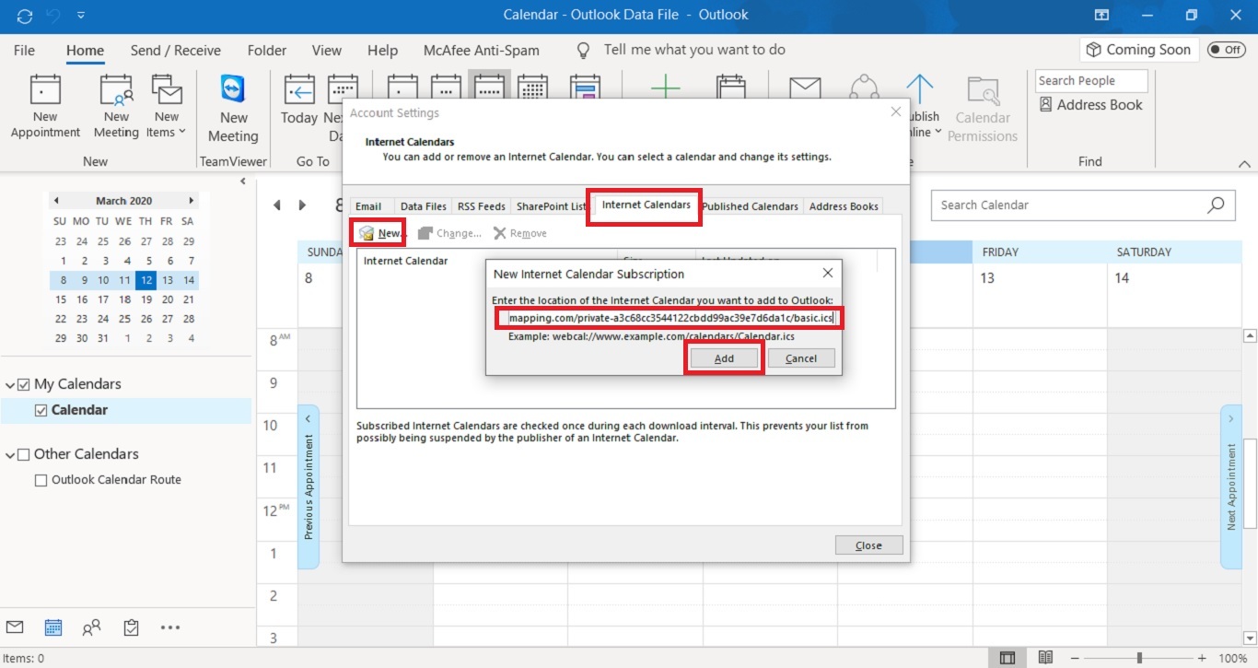Open the Address Book
Screen dimensions: 1258x668
1091,105
